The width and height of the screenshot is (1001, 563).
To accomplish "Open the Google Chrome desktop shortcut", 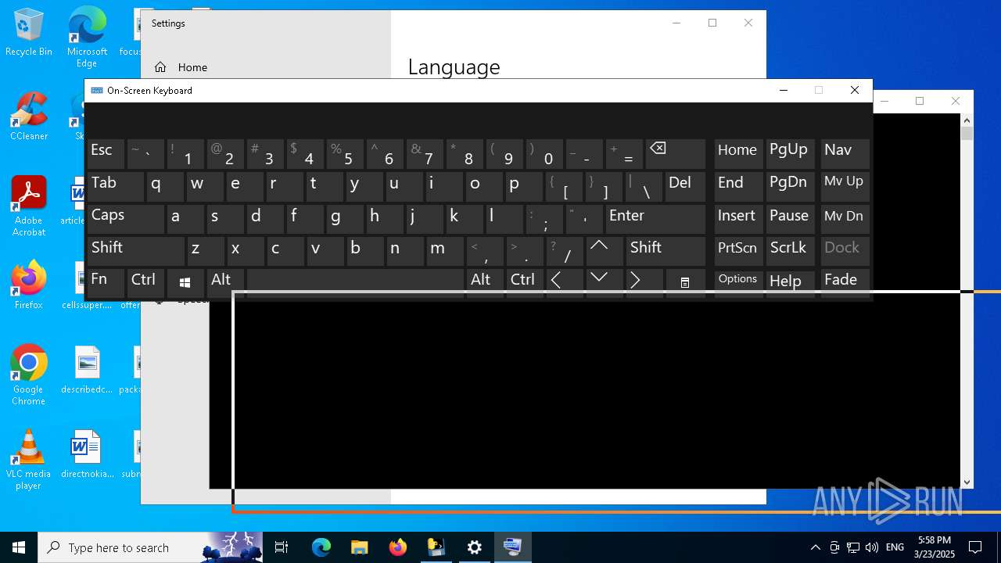I will pyautogui.click(x=29, y=375).
